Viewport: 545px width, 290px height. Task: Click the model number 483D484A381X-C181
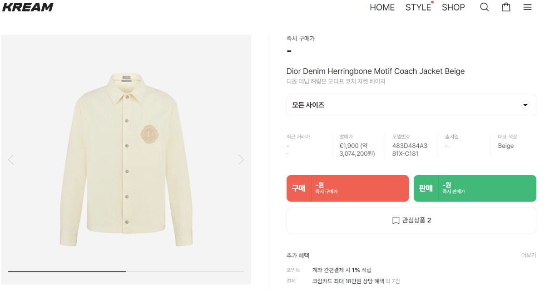tap(410, 149)
